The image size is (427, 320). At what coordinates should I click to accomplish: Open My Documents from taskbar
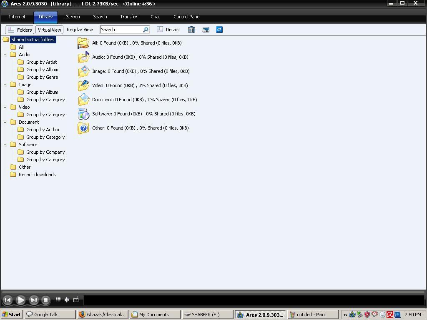[x=155, y=315]
